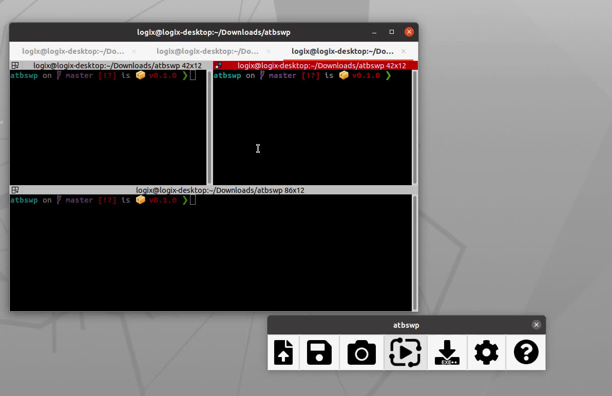The height and width of the screenshot is (396, 612).
Task: Open the red-titled pane's menu icon
Action: tap(218, 66)
